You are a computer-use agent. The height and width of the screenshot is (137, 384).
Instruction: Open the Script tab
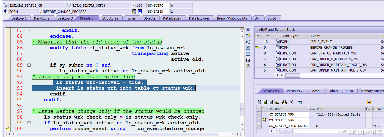pos(272,18)
